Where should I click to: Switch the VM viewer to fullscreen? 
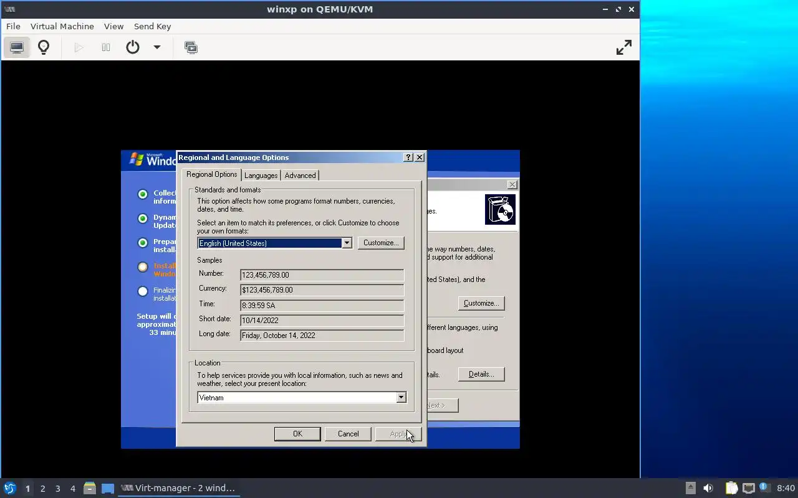pos(624,47)
